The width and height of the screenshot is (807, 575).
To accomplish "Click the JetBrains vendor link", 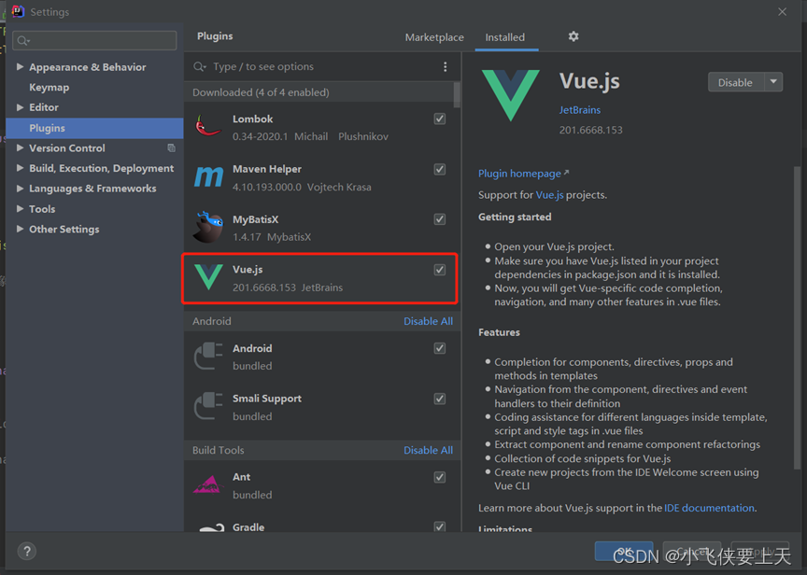I will tap(579, 109).
